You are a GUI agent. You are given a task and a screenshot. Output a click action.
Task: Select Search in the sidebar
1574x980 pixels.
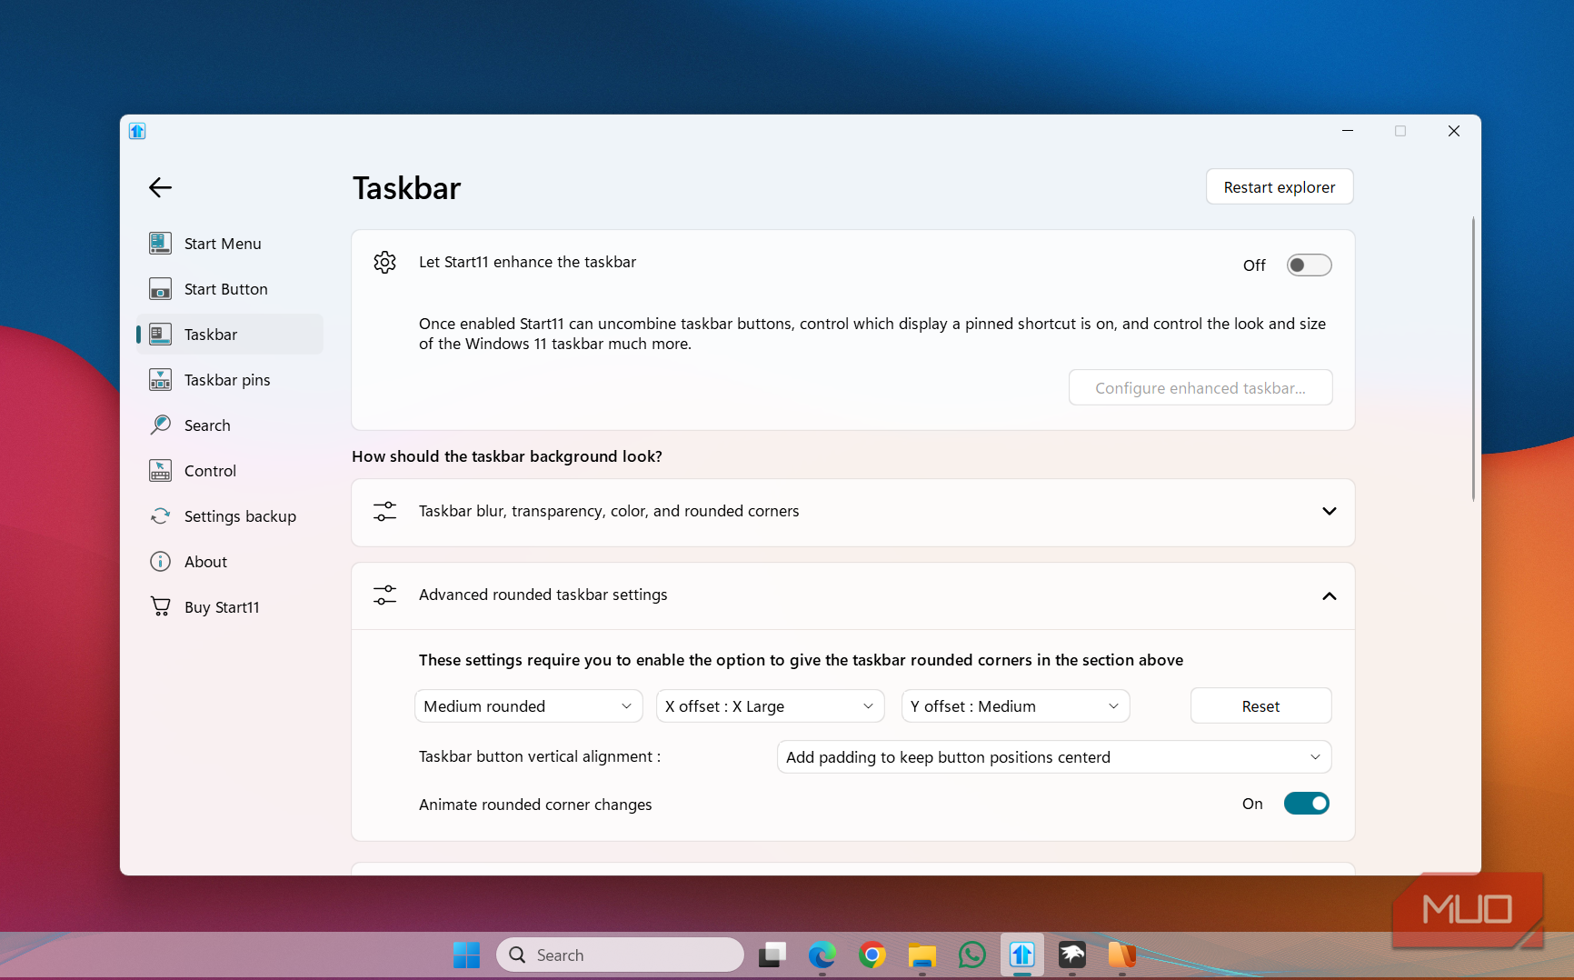click(x=230, y=425)
